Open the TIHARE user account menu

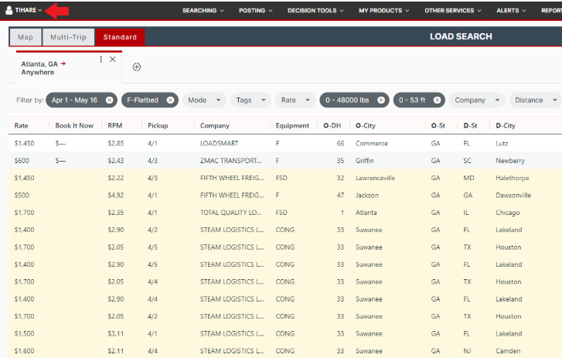(24, 10)
